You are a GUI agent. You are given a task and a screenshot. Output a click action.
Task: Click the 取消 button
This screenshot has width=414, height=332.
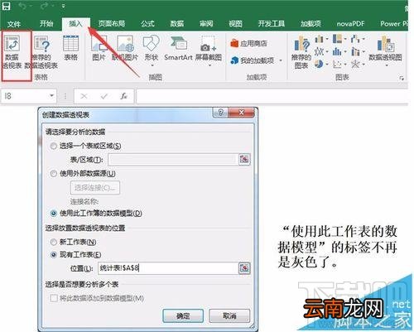pyautogui.click(x=229, y=315)
